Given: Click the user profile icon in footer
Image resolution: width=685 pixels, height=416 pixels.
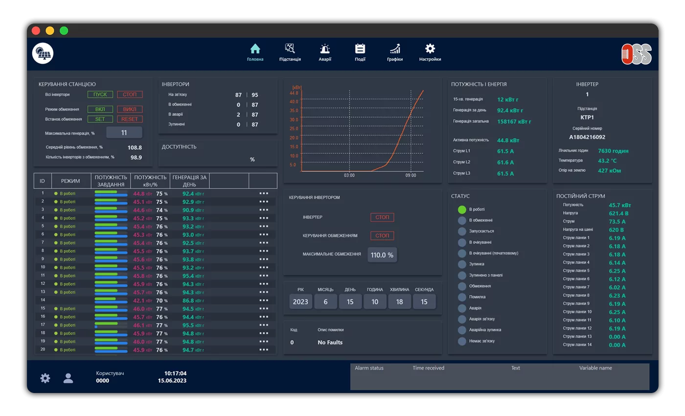Looking at the screenshot, I should [x=68, y=378].
